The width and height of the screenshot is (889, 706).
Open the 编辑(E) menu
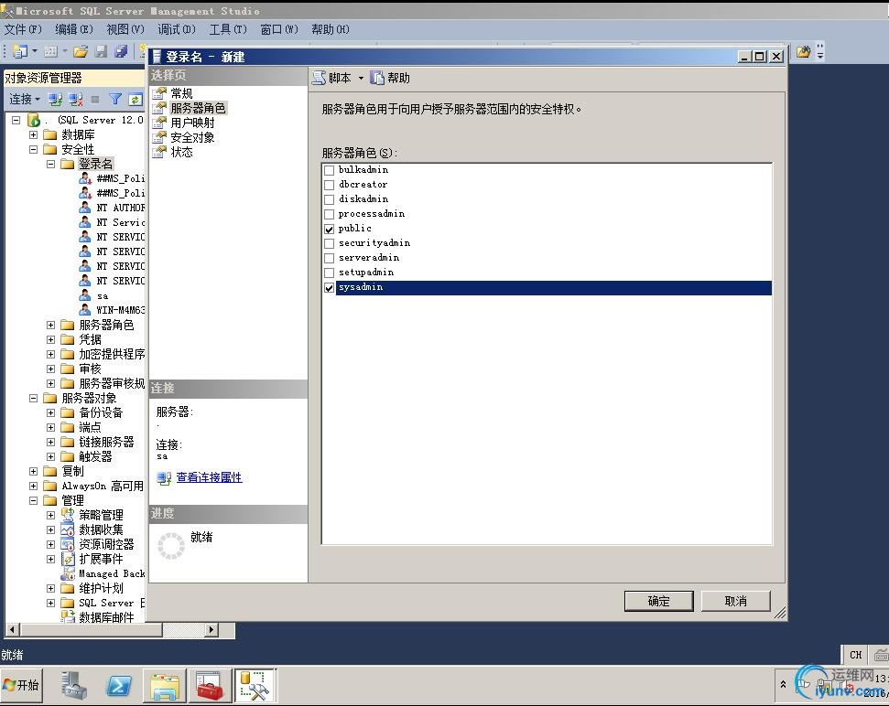74,29
